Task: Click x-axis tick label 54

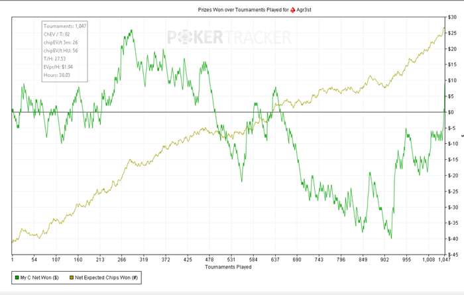Action: [34, 259]
